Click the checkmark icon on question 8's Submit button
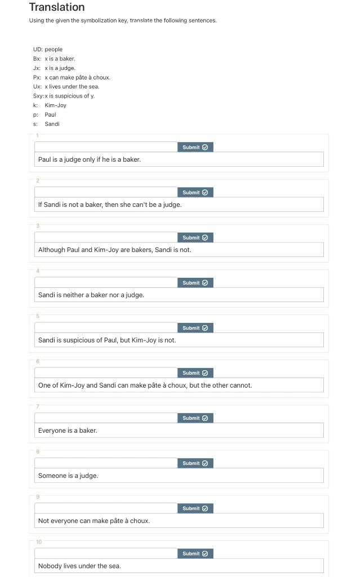 pos(205,463)
